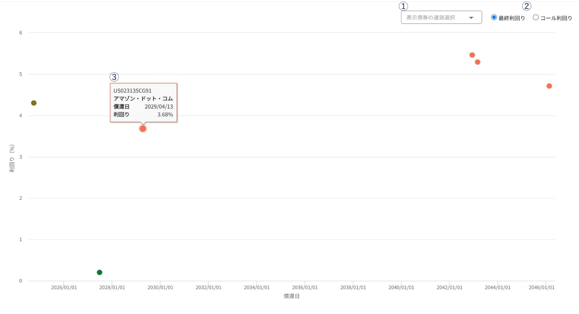Select the コール利回り radio button

536,17
